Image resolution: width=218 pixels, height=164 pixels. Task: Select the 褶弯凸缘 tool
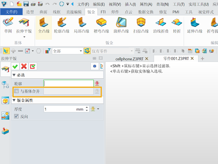pos(101,25)
